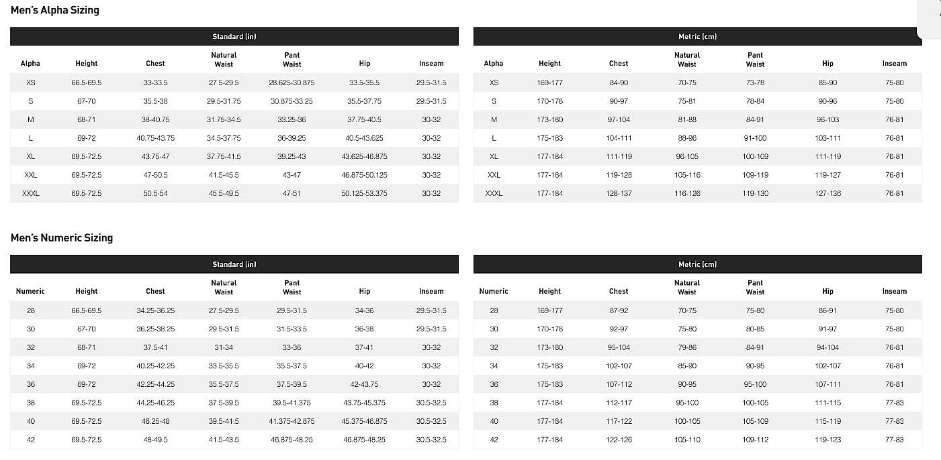Select size 42 row label in Numeric Metric table

(x=494, y=440)
